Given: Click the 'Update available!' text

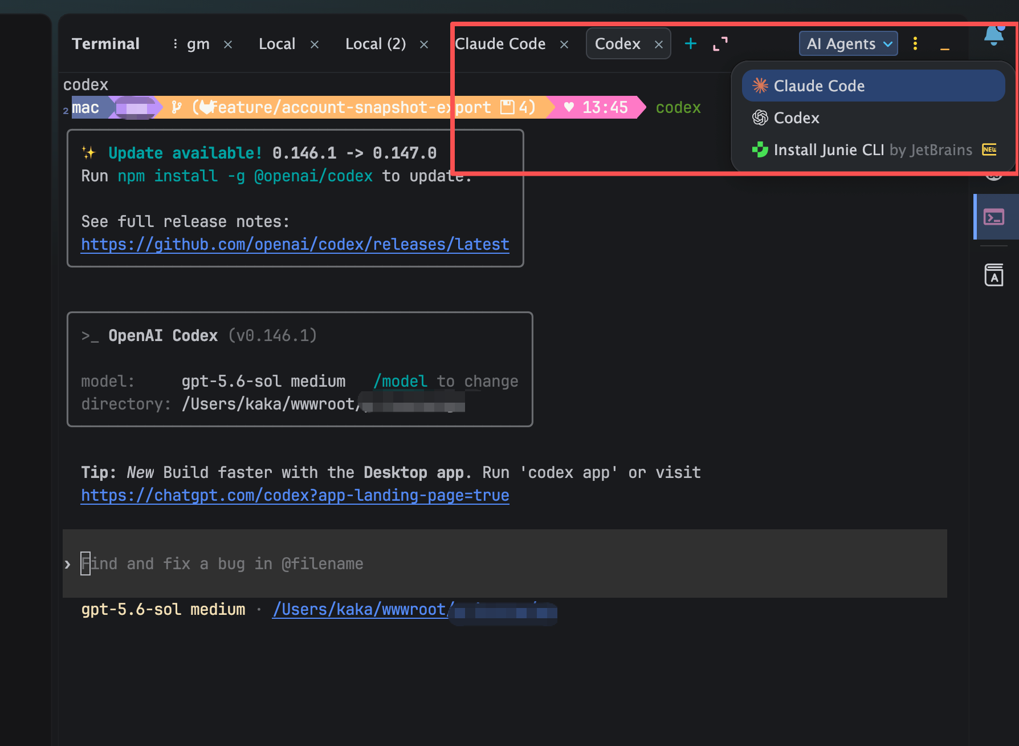Looking at the screenshot, I should coord(185,153).
